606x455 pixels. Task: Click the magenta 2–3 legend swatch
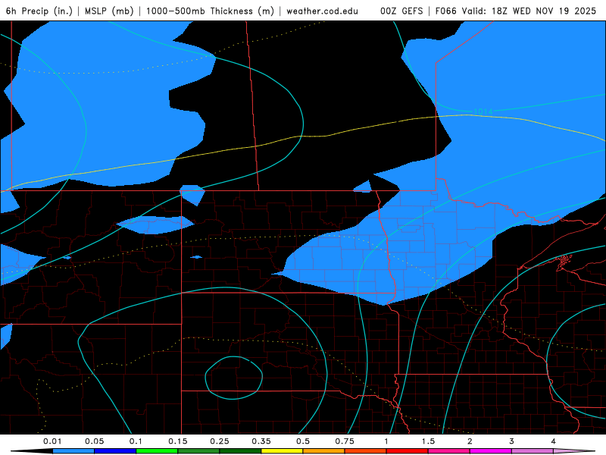click(x=491, y=451)
